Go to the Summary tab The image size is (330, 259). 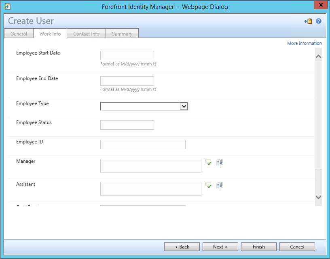(x=122, y=34)
